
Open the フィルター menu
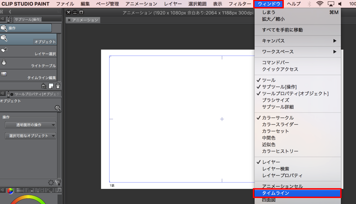(x=240, y=4)
